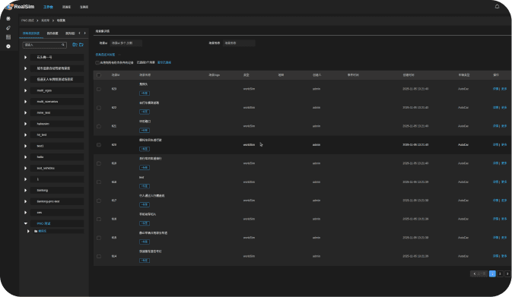
Task: Click the scenario ID filter input field
Action: 126,43
